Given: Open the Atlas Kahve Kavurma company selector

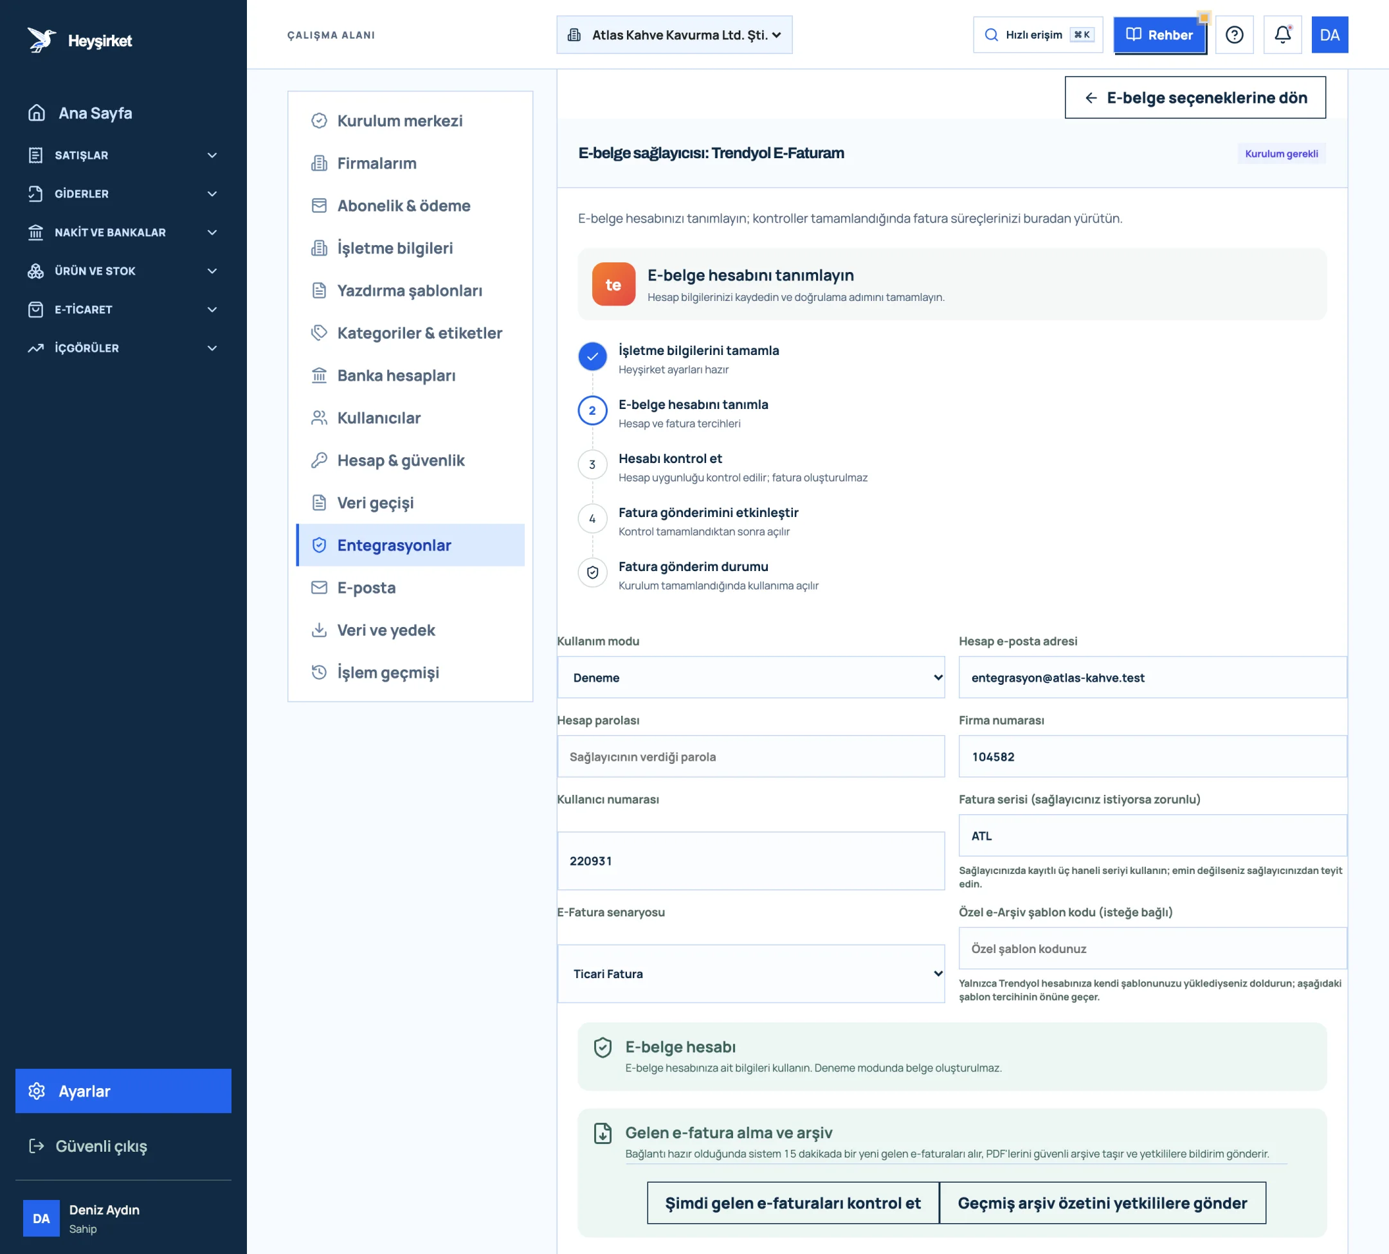Looking at the screenshot, I should (674, 35).
